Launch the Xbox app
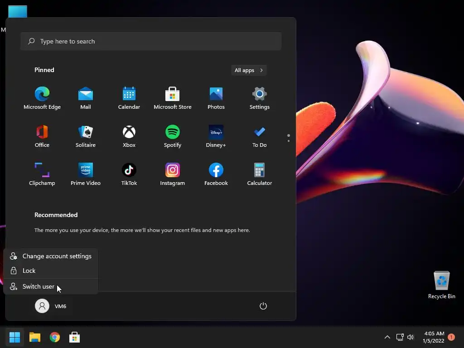The image size is (464, 348). (129, 136)
